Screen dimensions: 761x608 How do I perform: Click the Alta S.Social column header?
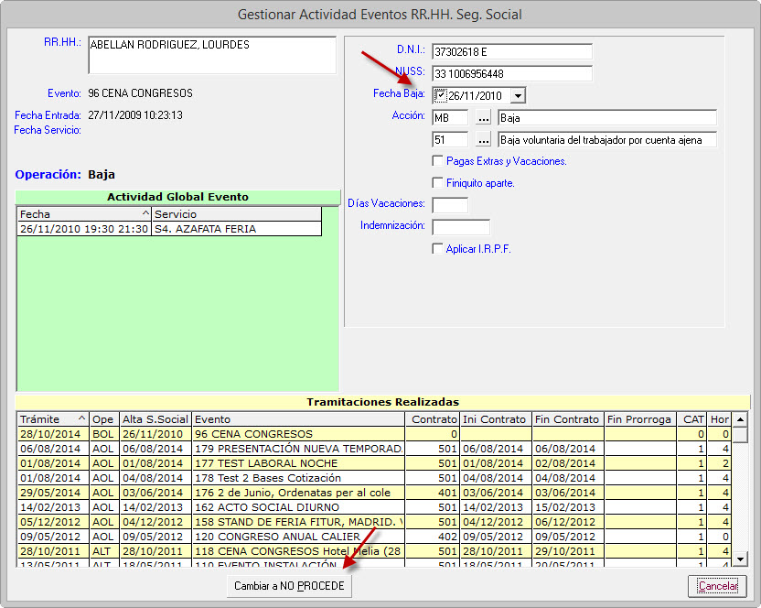pos(155,419)
